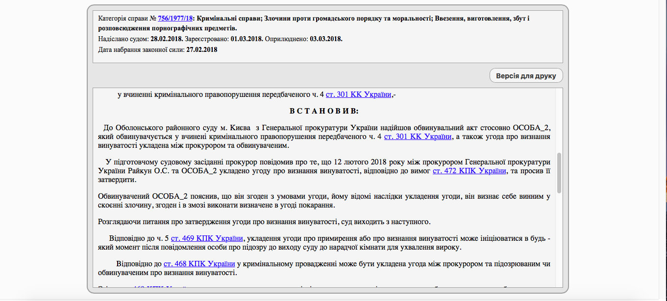Viewport: 667px width, 301px height.
Task: Click the "В С Т А Н О В И В:" heading
Action: pos(324,111)
